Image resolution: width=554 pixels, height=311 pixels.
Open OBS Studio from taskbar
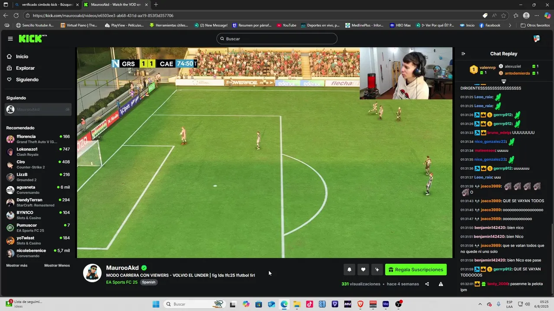399,304
